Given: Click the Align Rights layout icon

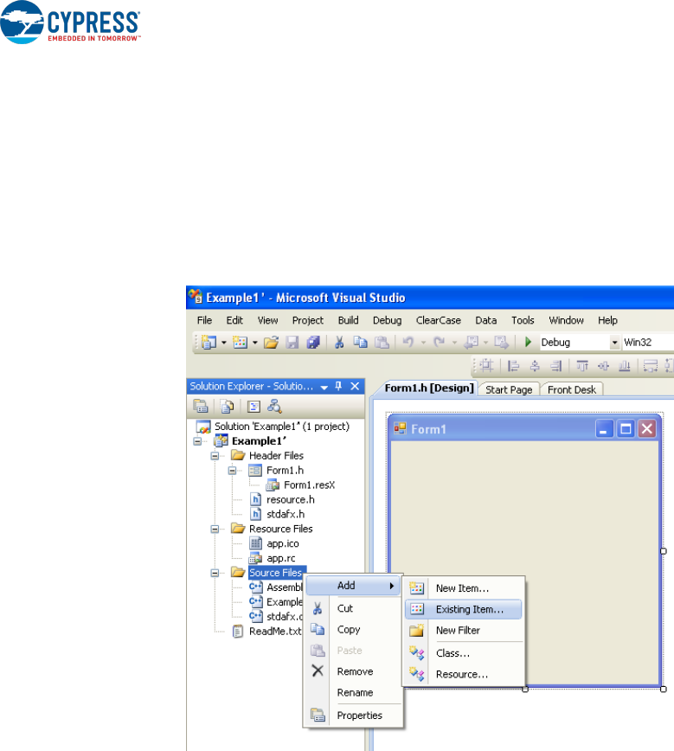Looking at the screenshot, I should [555, 366].
